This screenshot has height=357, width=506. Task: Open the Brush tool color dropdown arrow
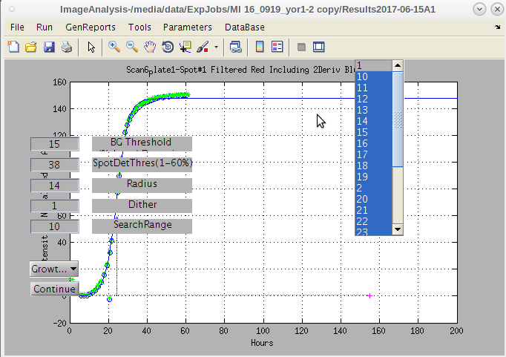pyautogui.click(x=216, y=47)
